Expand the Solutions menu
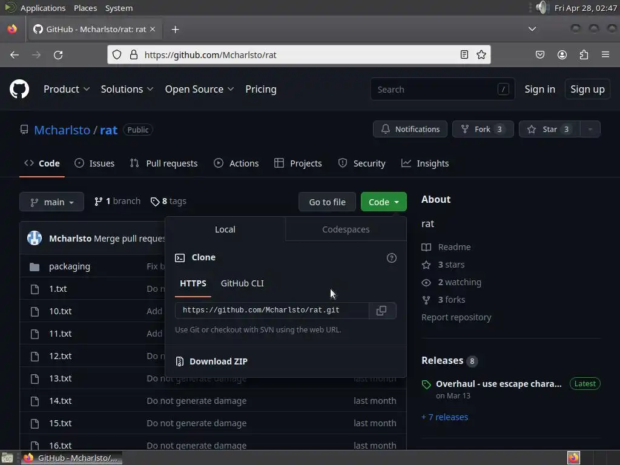This screenshot has height=465, width=620. (127, 90)
